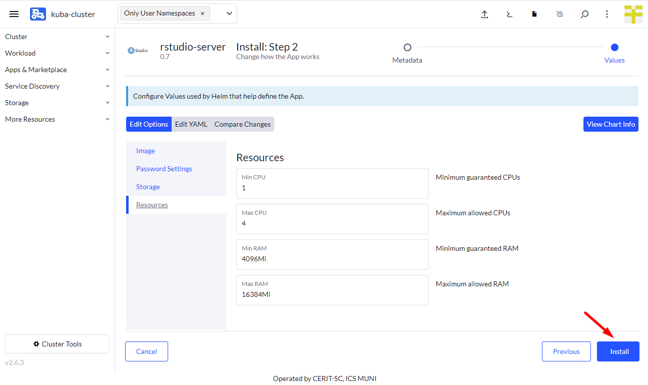Image resolution: width=648 pixels, height=385 pixels.
Task: Copy the KubeConfig to clipboard
Action: (559, 14)
